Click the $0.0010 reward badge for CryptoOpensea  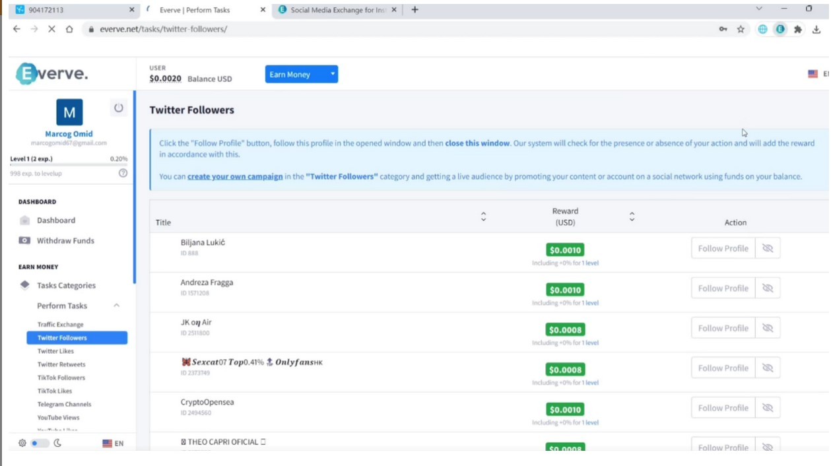pyautogui.click(x=565, y=409)
